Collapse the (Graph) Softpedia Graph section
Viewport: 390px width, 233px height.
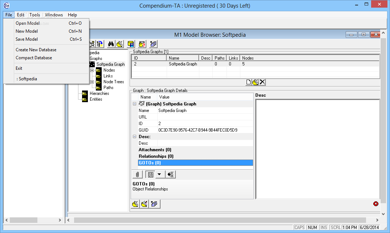135,104
